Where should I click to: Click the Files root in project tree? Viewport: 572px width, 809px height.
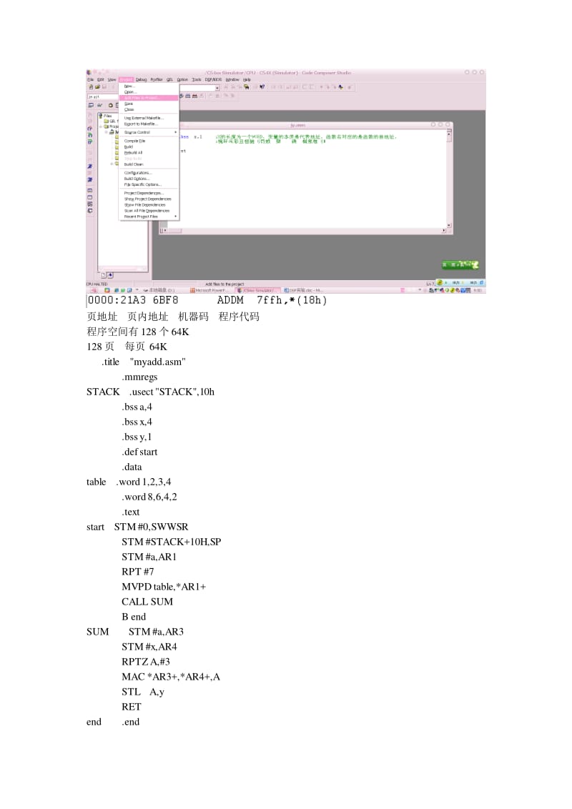coord(106,116)
